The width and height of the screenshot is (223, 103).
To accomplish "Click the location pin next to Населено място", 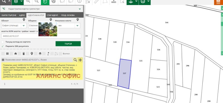I will click(x=78, y=20).
